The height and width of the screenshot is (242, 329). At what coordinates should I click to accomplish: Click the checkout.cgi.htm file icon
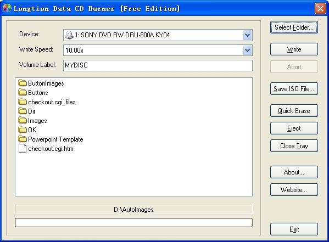click(x=22, y=149)
